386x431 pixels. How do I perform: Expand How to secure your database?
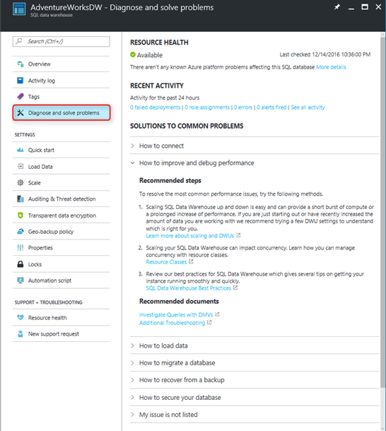255,397
